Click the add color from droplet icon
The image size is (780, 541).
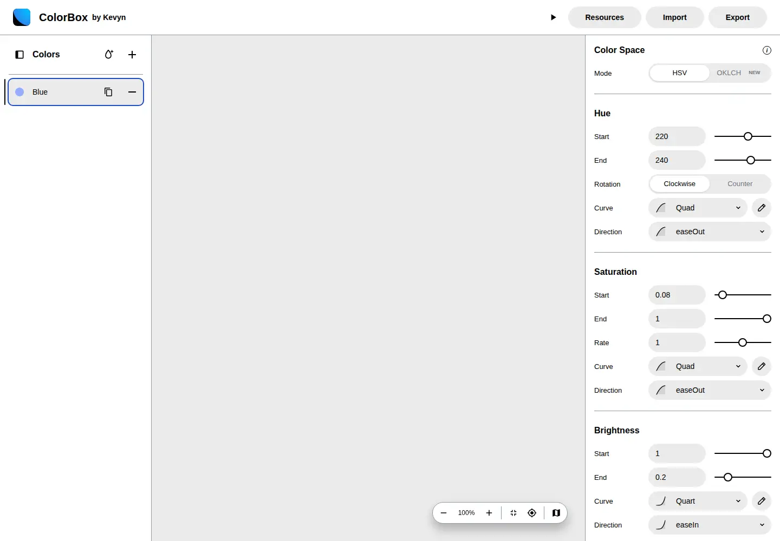pyautogui.click(x=109, y=55)
